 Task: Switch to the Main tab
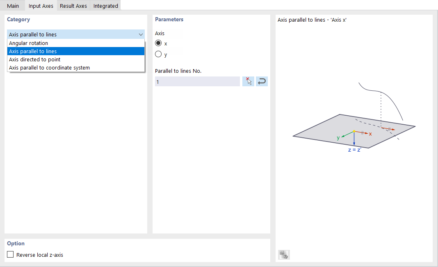[x=13, y=5]
